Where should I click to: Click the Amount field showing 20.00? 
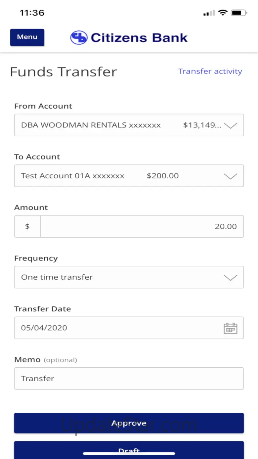142,226
